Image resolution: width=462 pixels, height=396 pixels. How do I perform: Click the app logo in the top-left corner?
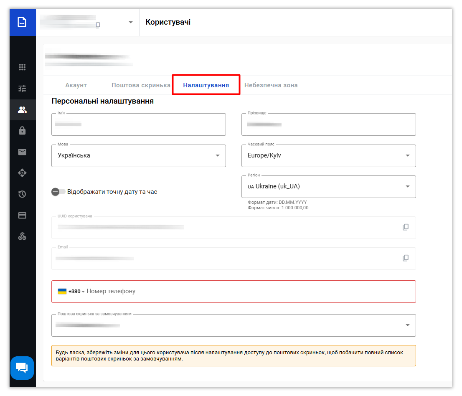(x=22, y=22)
